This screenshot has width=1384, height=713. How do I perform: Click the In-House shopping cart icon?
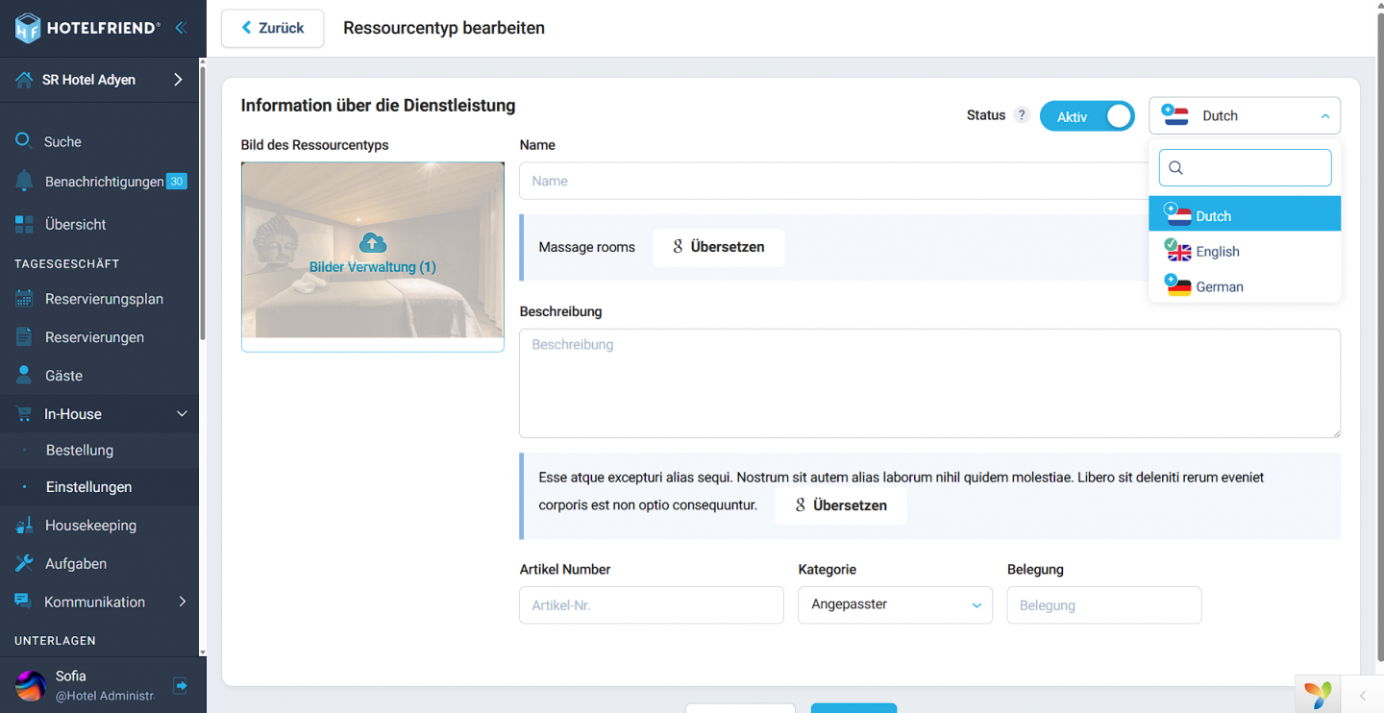tap(24, 414)
